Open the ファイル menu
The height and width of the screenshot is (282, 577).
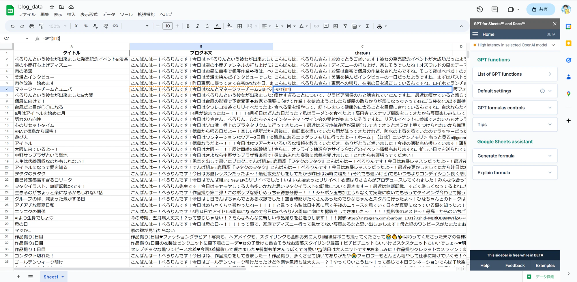click(x=27, y=14)
